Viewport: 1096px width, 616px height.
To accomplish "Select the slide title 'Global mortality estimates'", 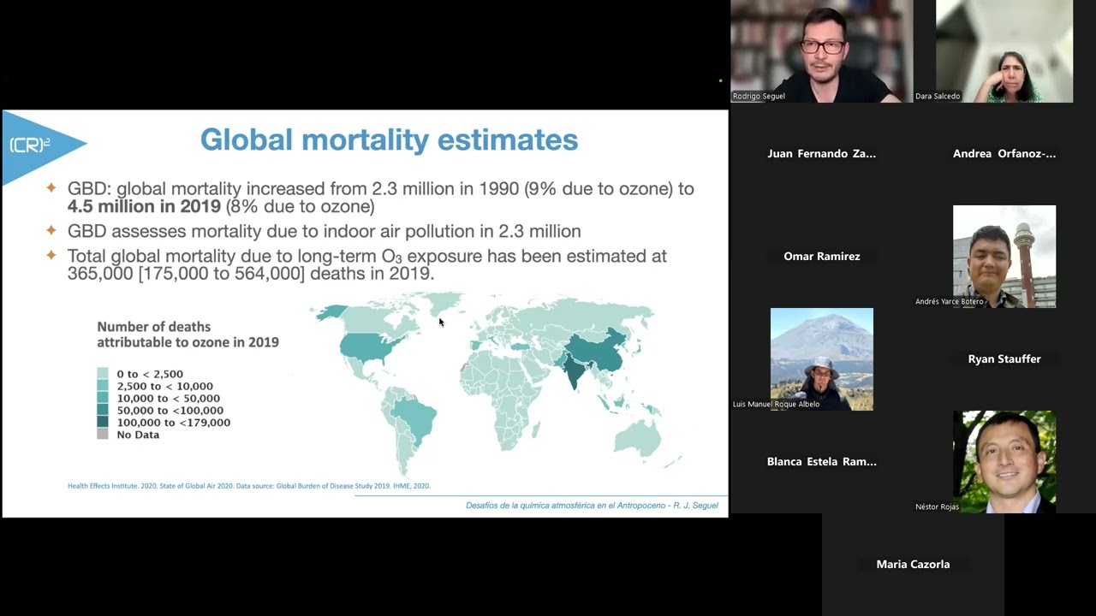I will pos(389,139).
